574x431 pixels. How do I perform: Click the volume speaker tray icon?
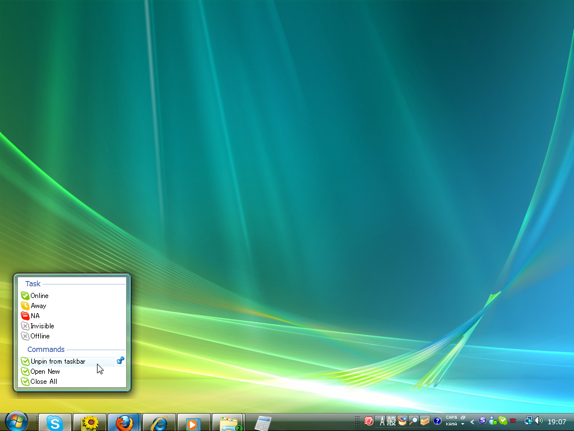click(539, 421)
